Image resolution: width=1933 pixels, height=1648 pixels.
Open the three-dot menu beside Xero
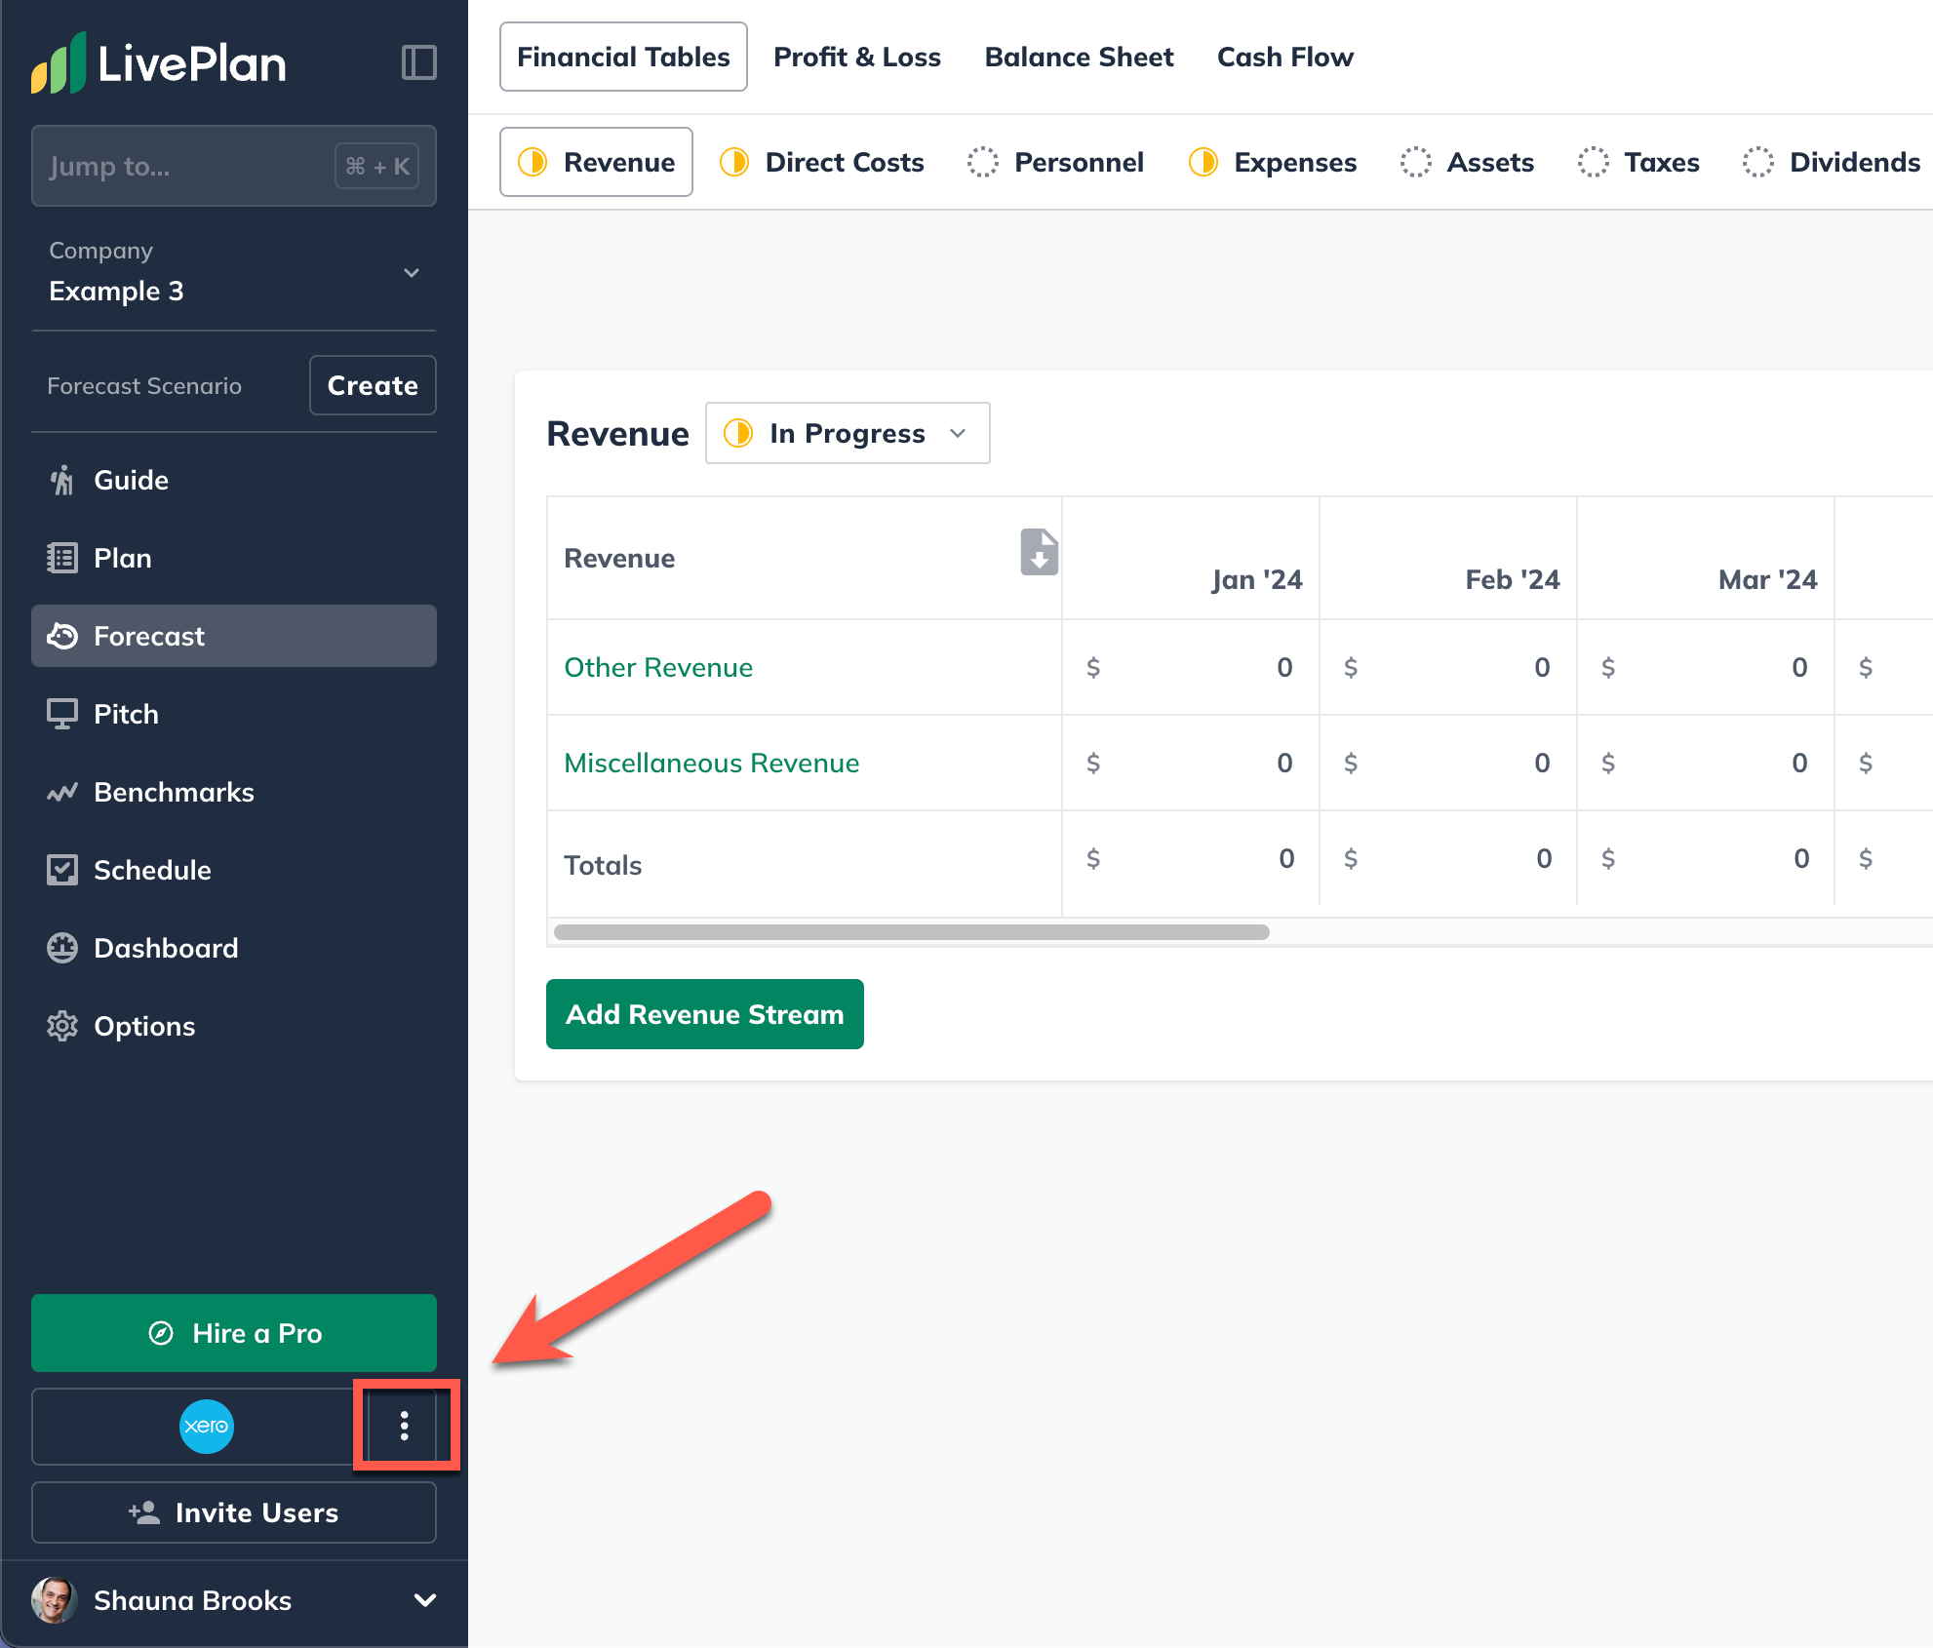tap(404, 1427)
